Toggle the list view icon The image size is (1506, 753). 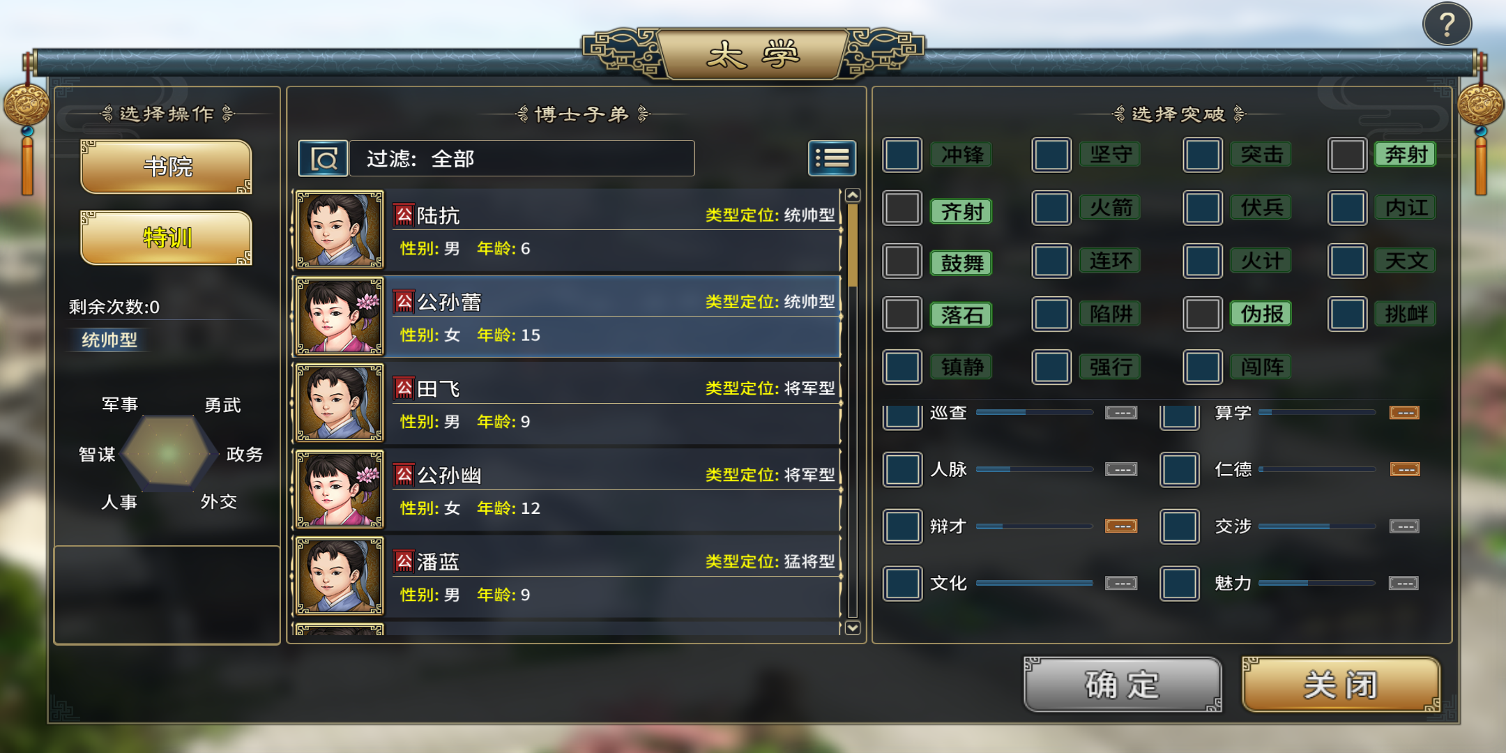pos(832,158)
